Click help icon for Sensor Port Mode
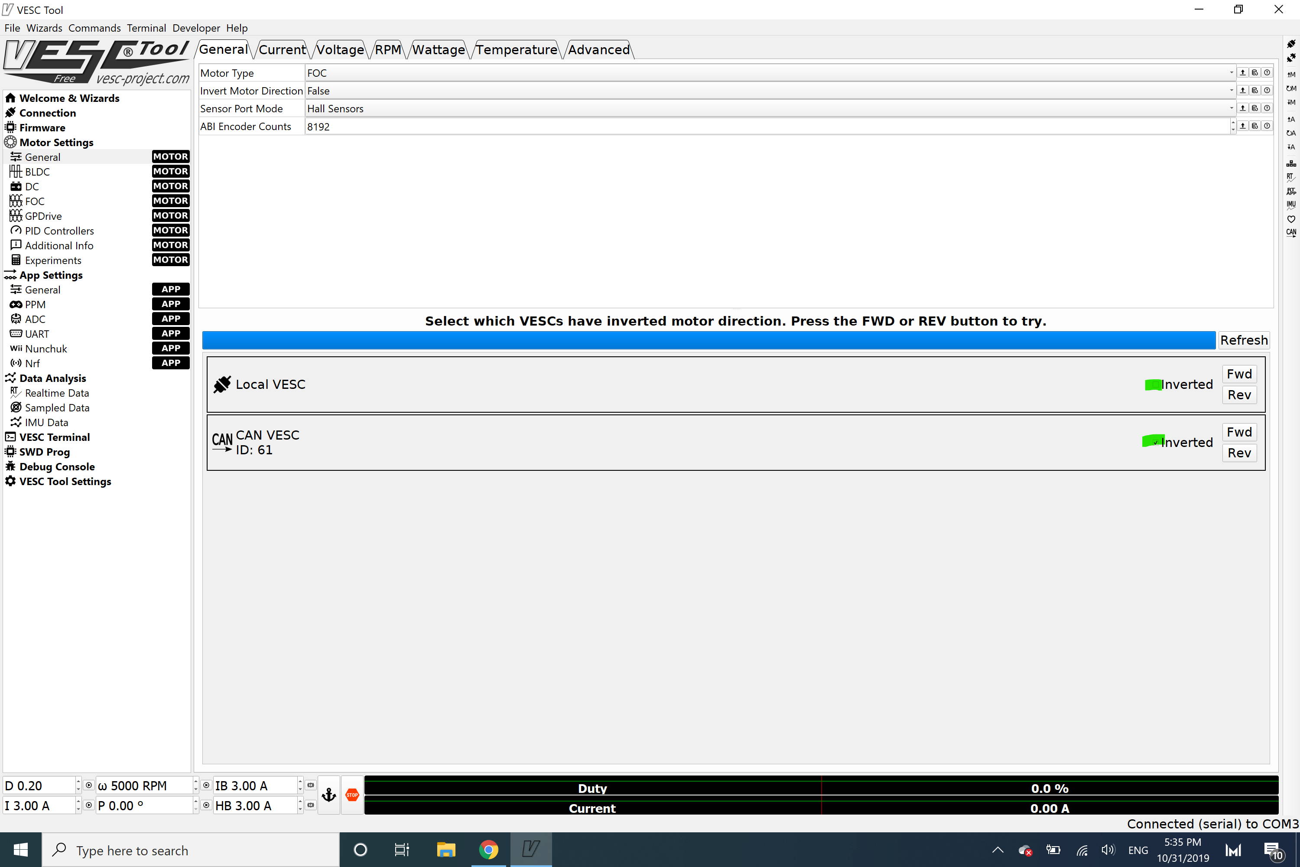This screenshot has height=867, width=1300. coord(1267,108)
